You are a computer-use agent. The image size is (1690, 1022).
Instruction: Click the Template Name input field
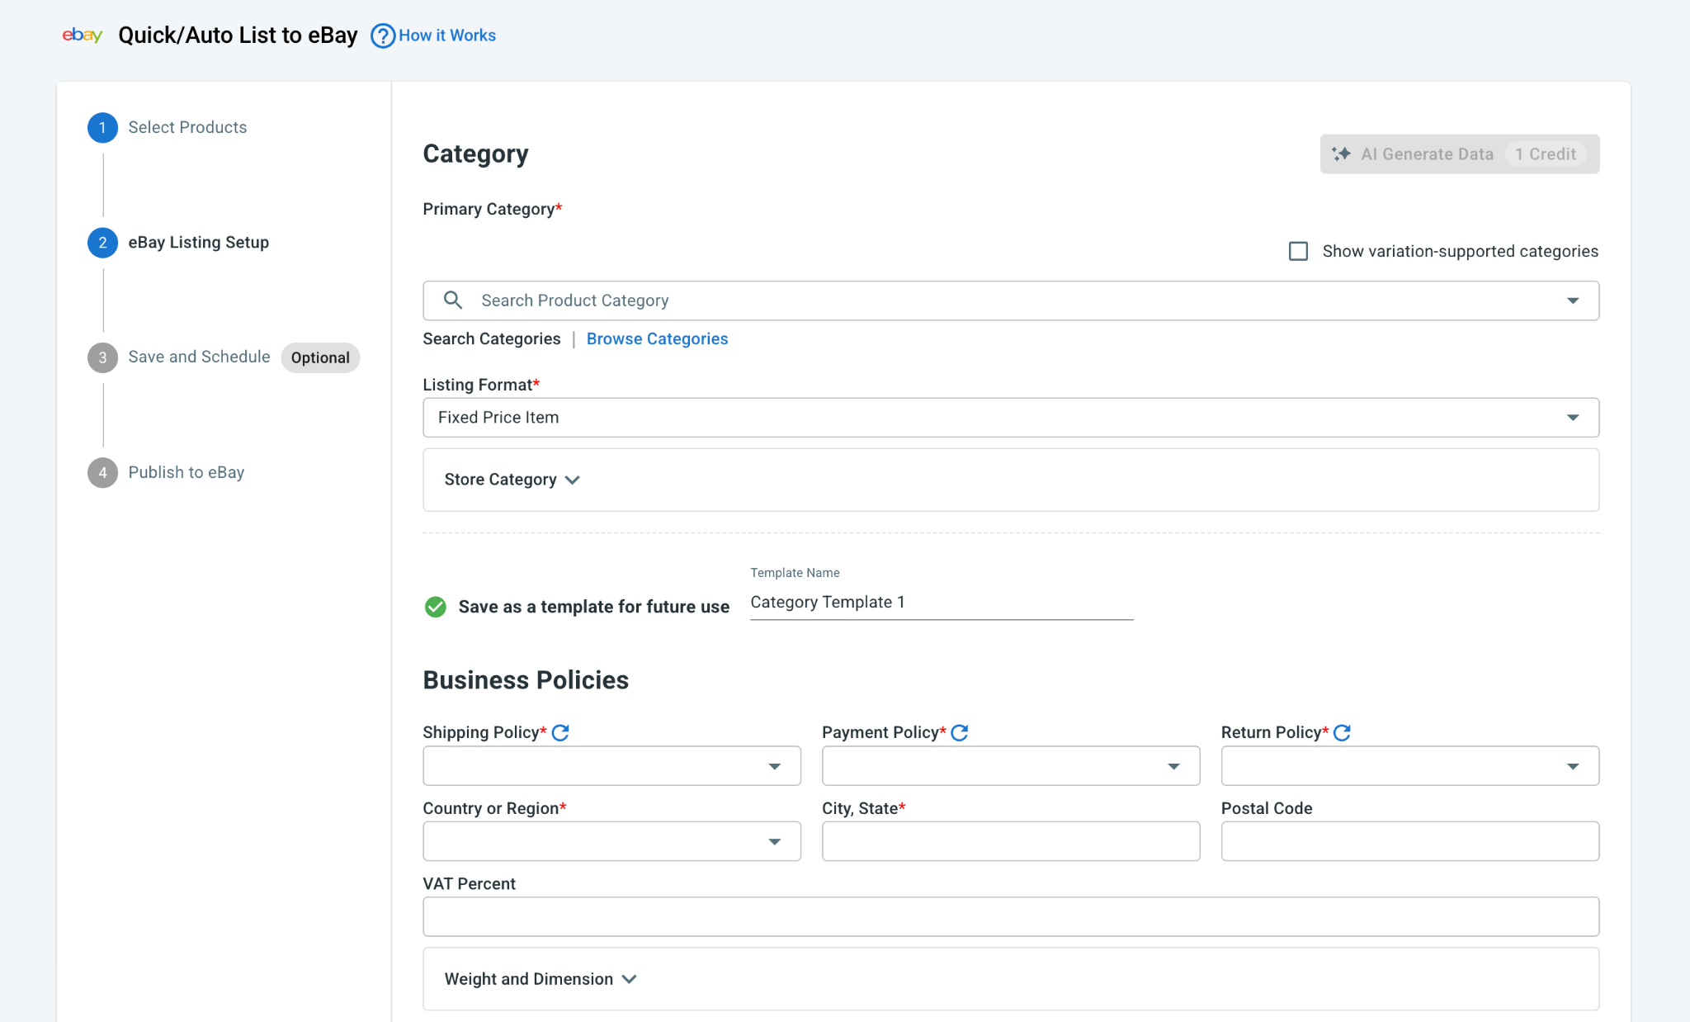point(942,603)
